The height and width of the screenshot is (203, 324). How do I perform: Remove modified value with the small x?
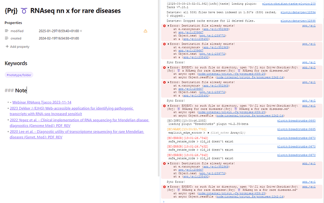pos(81,31)
